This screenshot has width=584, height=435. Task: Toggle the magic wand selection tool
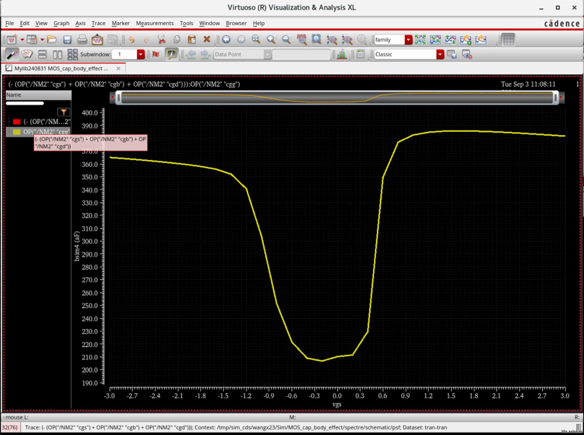[12, 54]
